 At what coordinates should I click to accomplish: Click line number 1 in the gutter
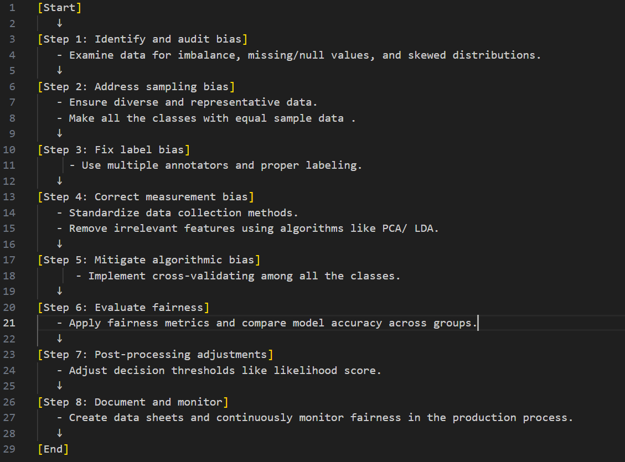point(12,8)
